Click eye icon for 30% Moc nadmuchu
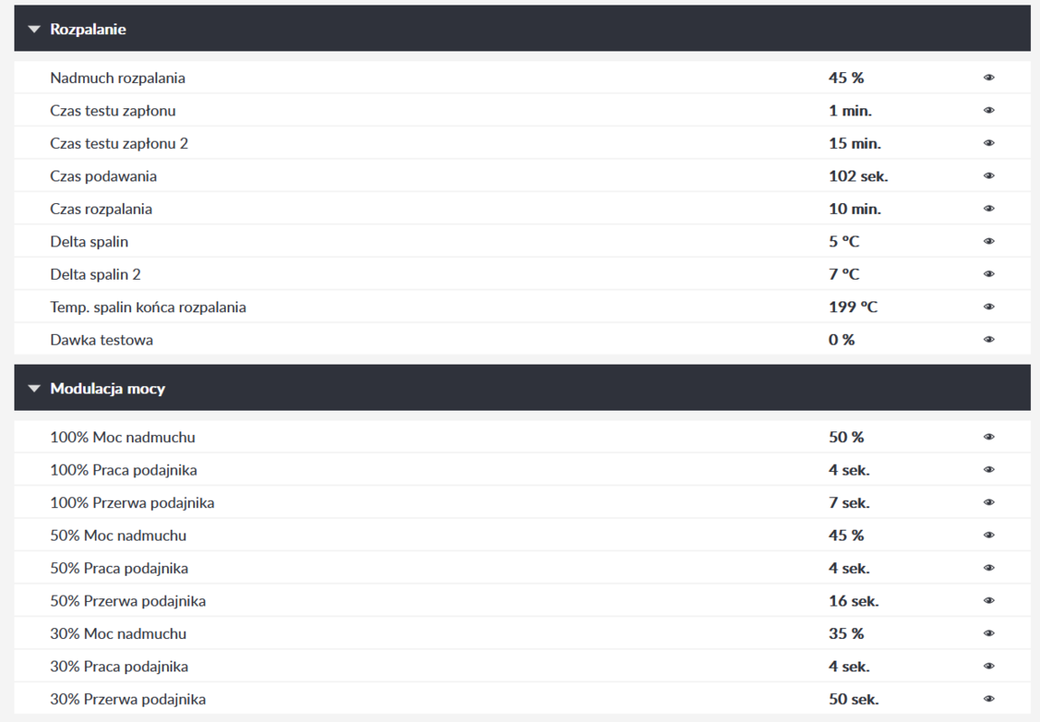The height and width of the screenshot is (722, 1040). pos(988,634)
